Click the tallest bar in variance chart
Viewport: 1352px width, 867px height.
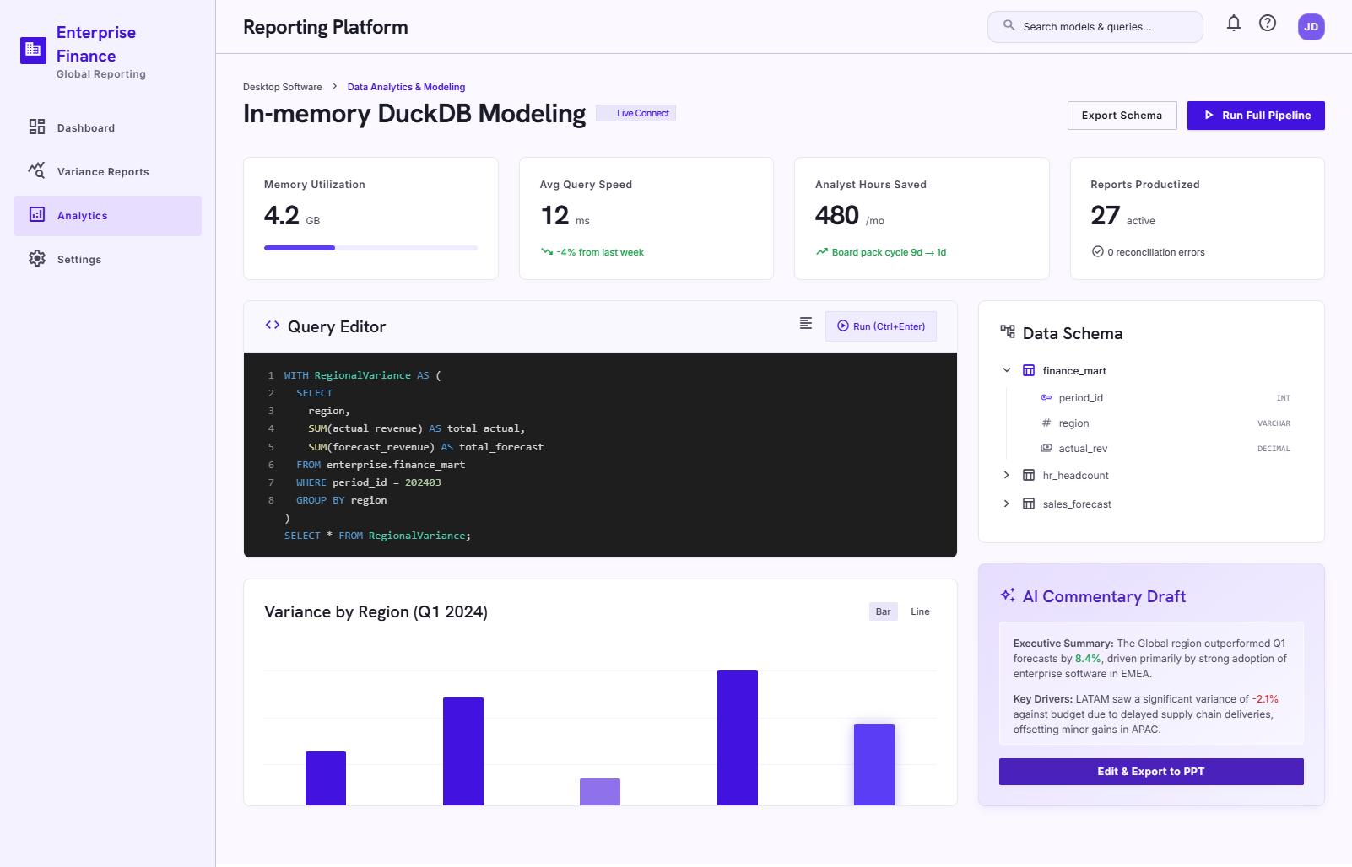738,738
